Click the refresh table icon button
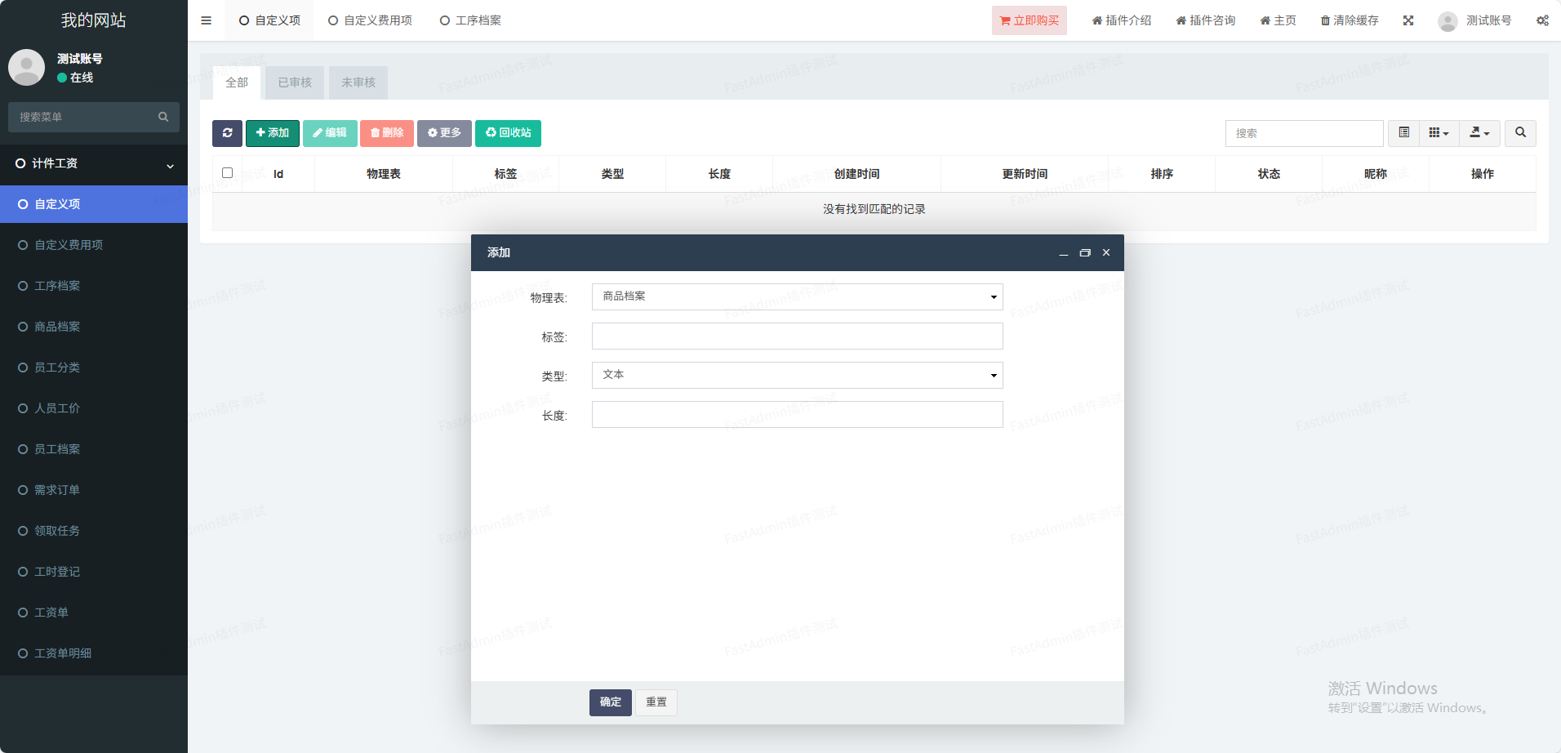The width and height of the screenshot is (1561, 753). pyautogui.click(x=227, y=133)
